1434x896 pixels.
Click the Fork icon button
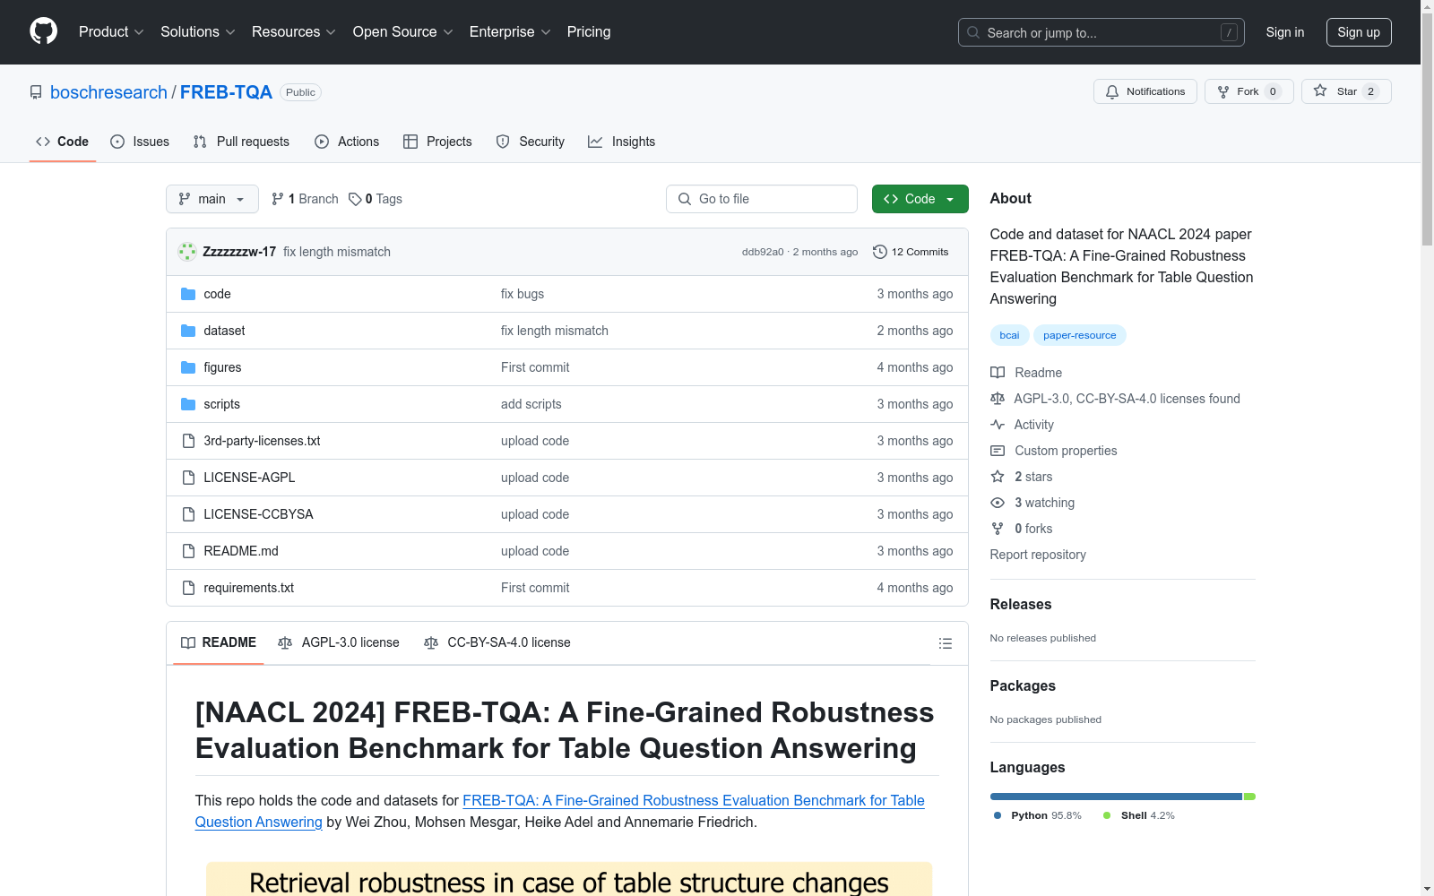(1248, 91)
